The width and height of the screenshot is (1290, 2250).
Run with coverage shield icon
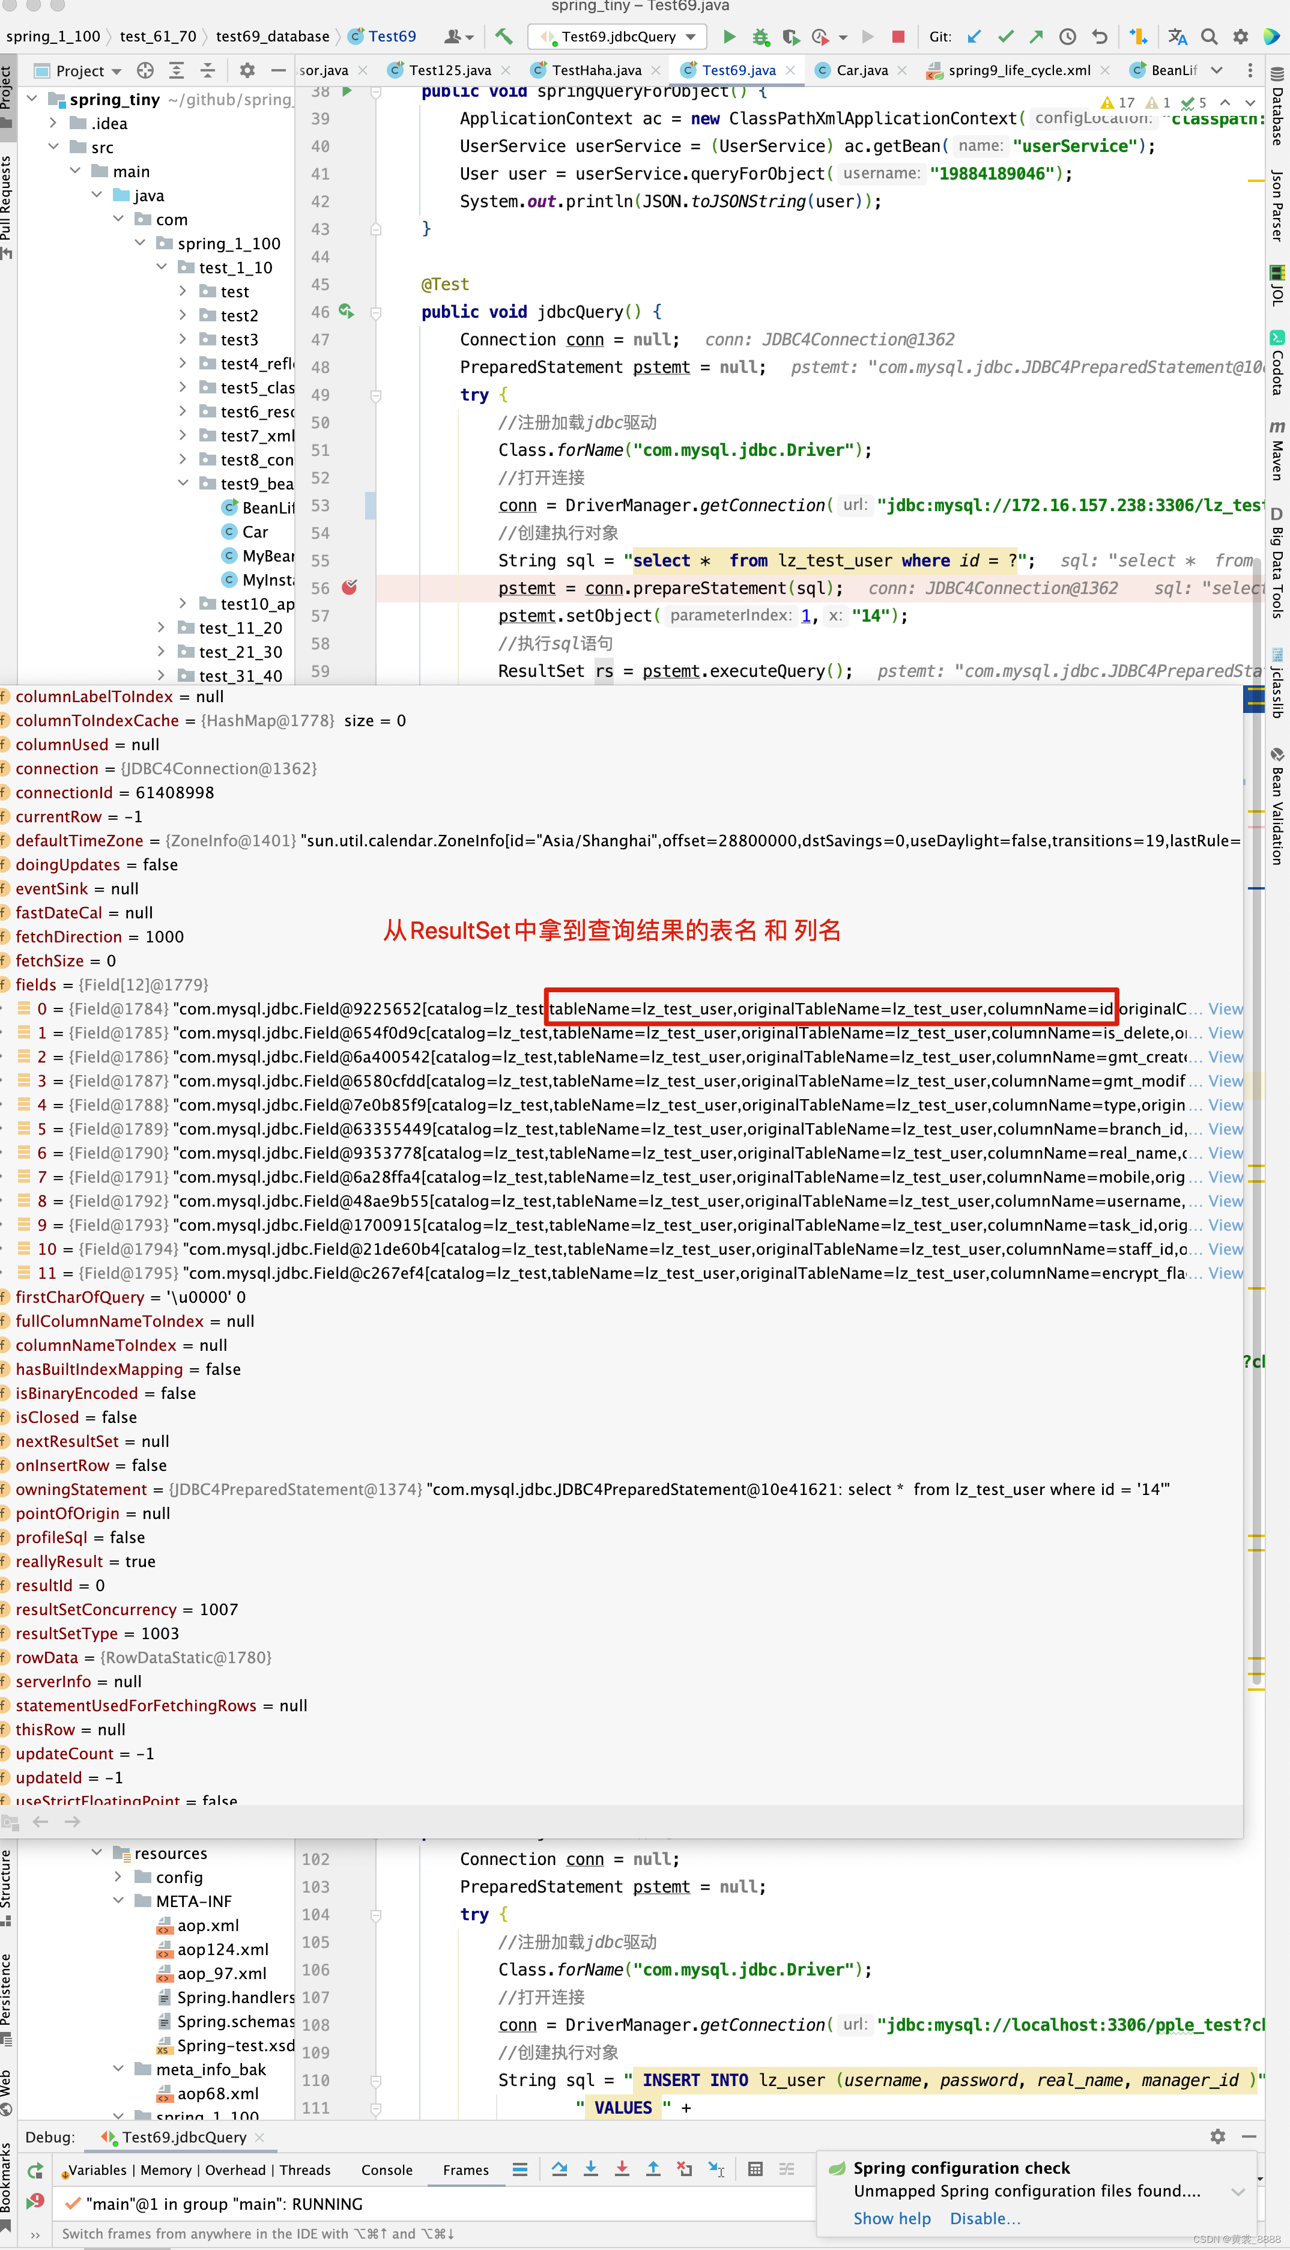pyautogui.click(x=790, y=36)
